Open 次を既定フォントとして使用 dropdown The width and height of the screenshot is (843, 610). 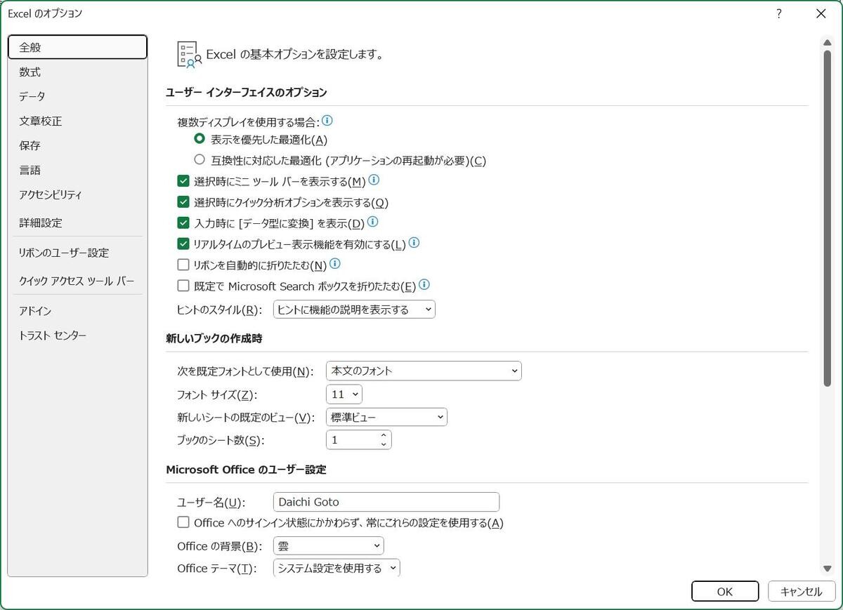coord(424,371)
